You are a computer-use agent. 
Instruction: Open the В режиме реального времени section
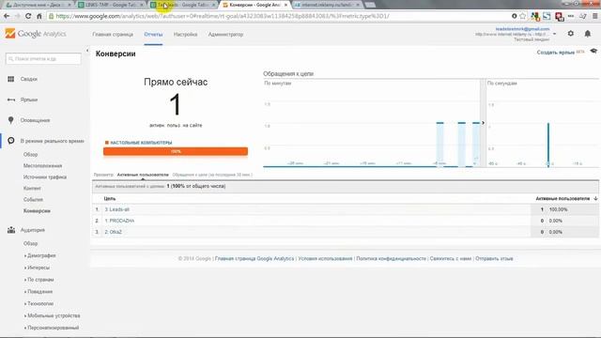tap(53, 141)
